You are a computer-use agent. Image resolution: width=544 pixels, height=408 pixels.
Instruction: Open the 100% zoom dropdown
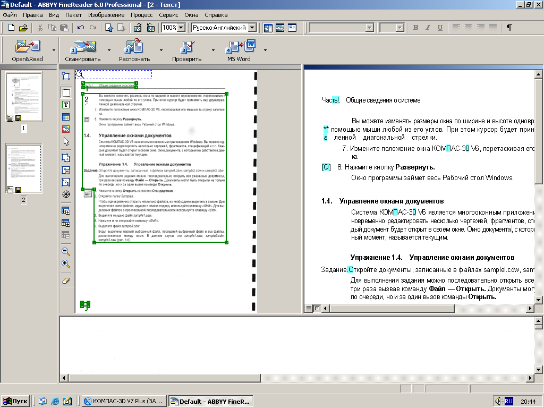click(182, 28)
